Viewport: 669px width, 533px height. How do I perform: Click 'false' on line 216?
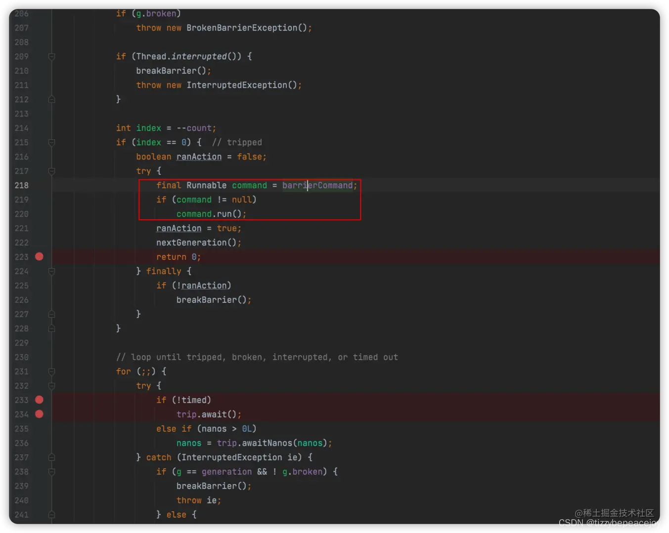(x=249, y=157)
